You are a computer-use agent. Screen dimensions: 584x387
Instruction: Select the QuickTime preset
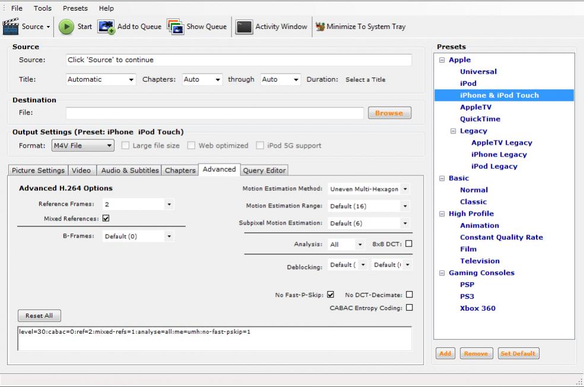point(480,119)
